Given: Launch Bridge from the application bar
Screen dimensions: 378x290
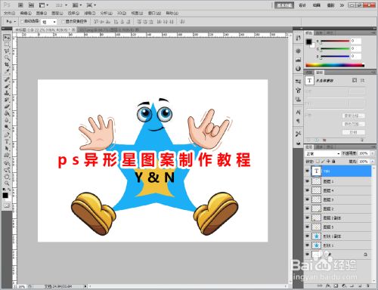Looking at the screenshot, I should 21,5.
